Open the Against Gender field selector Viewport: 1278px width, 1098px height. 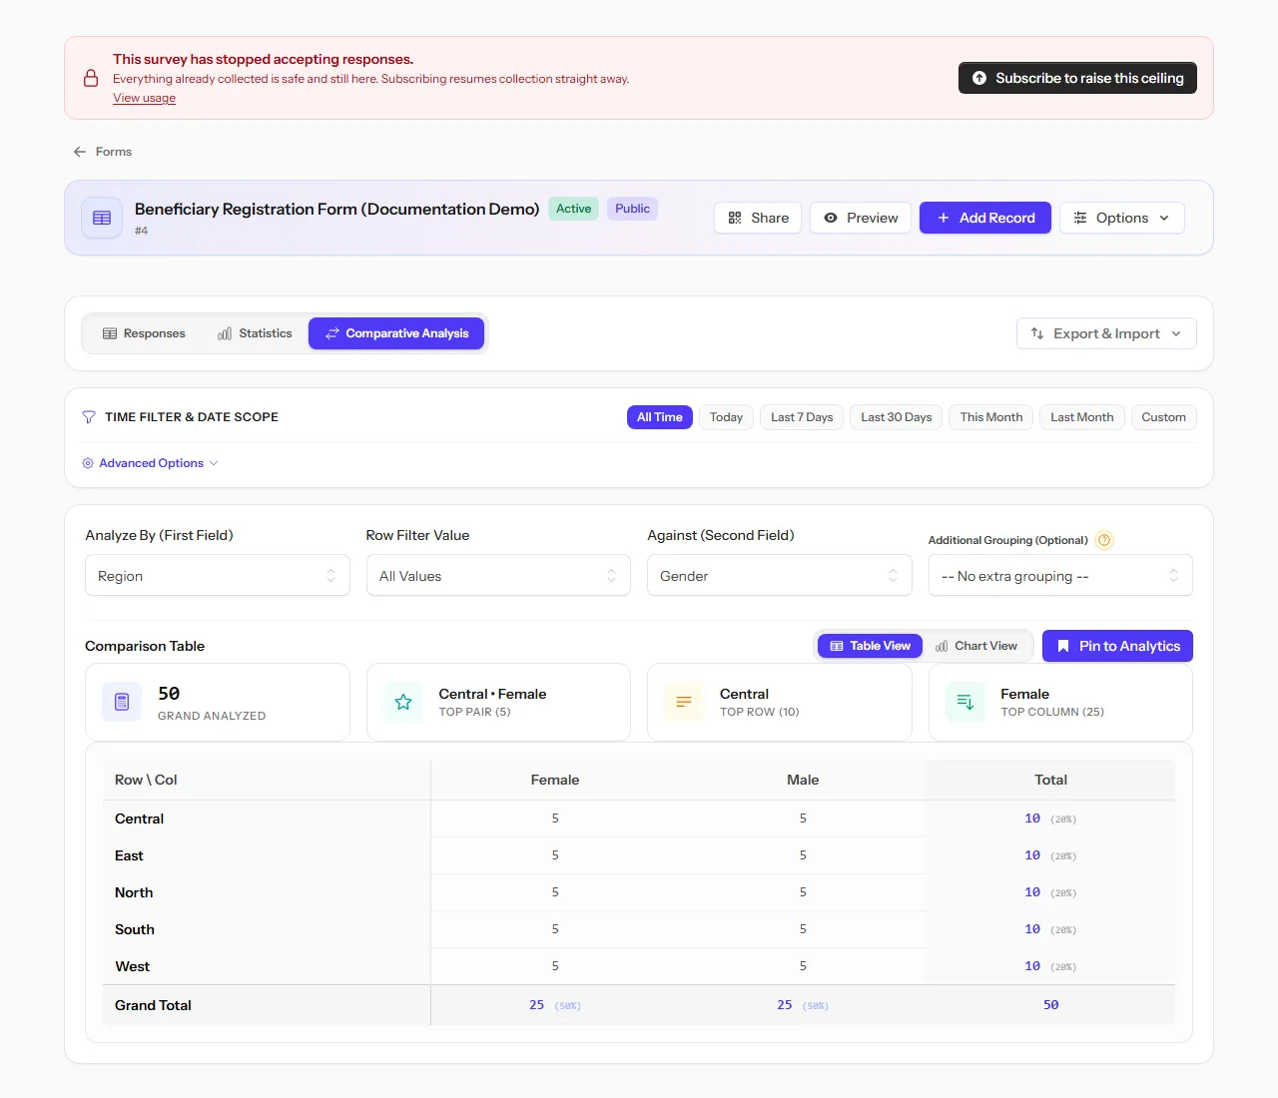click(x=780, y=576)
